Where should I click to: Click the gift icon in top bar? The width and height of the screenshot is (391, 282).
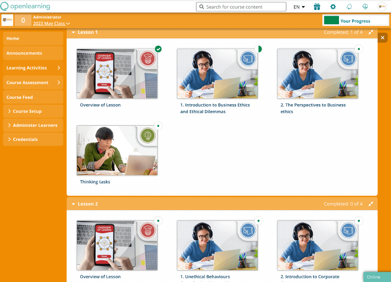(x=317, y=7)
